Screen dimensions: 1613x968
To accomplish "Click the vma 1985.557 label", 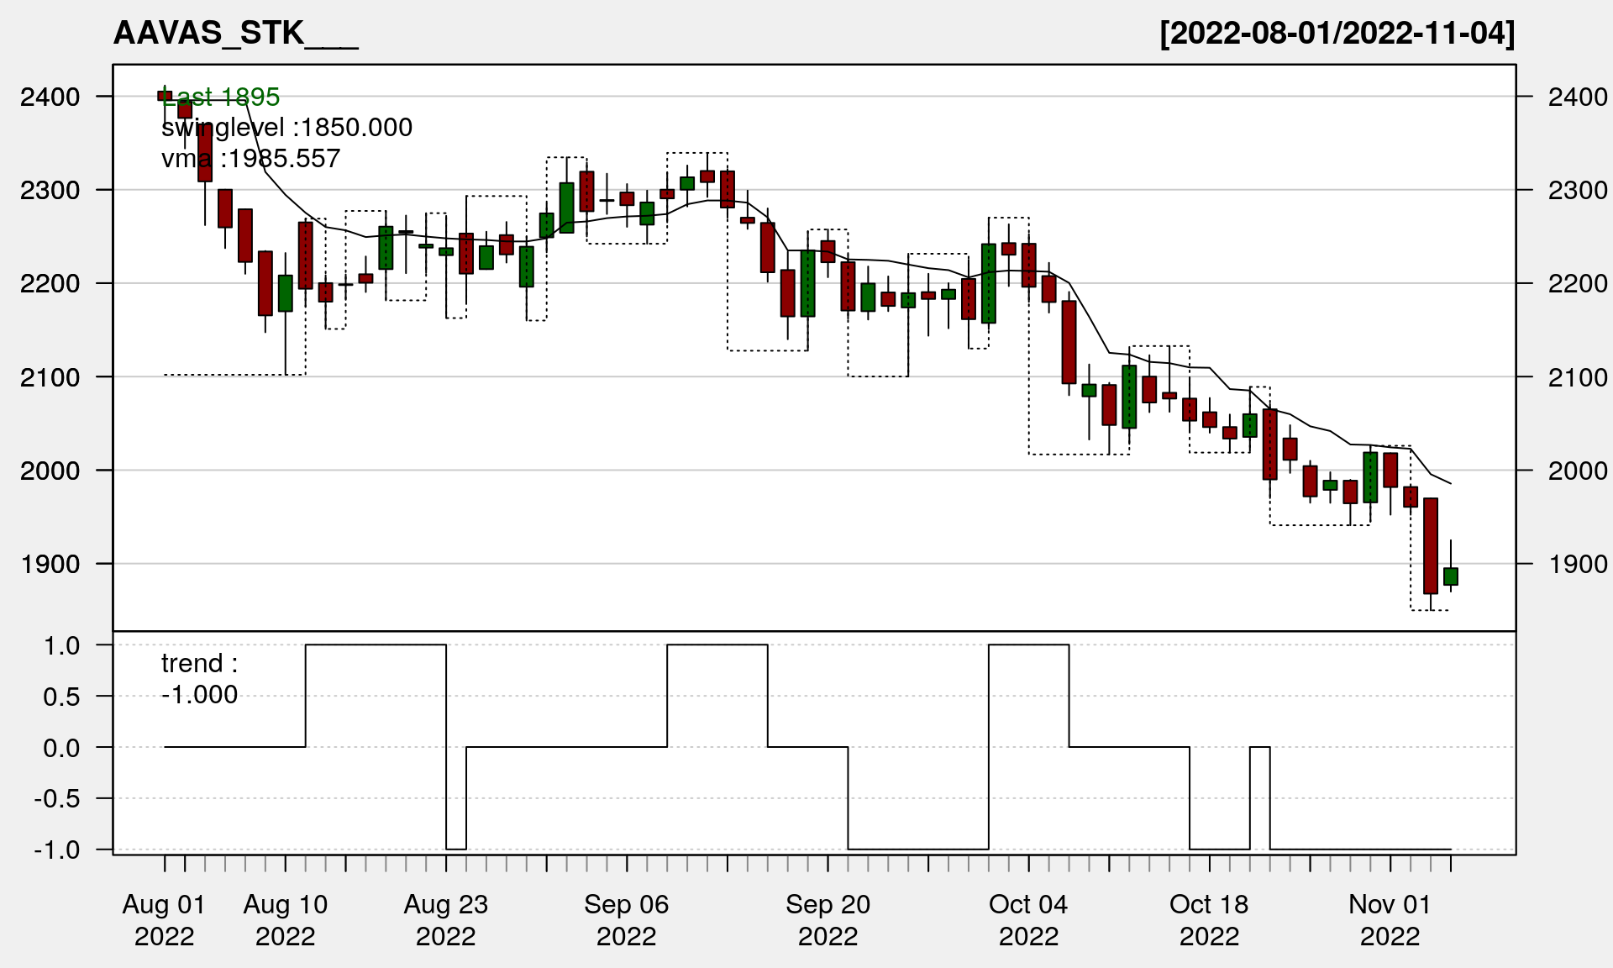I will pyautogui.click(x=250, y=159).
